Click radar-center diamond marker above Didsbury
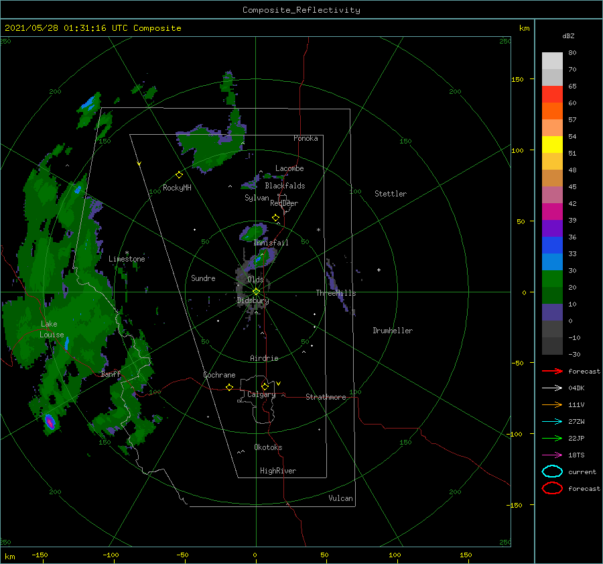 point(256,292)
